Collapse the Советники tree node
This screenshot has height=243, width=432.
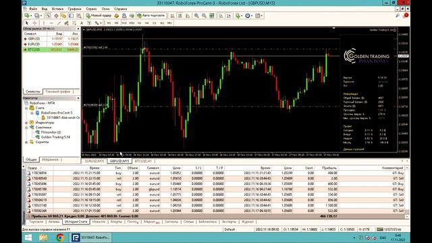[x=26, y=128]
